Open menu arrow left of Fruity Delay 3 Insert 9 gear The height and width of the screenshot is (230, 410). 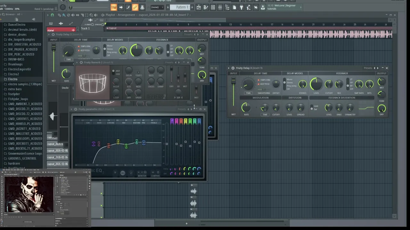coord(229,68)
